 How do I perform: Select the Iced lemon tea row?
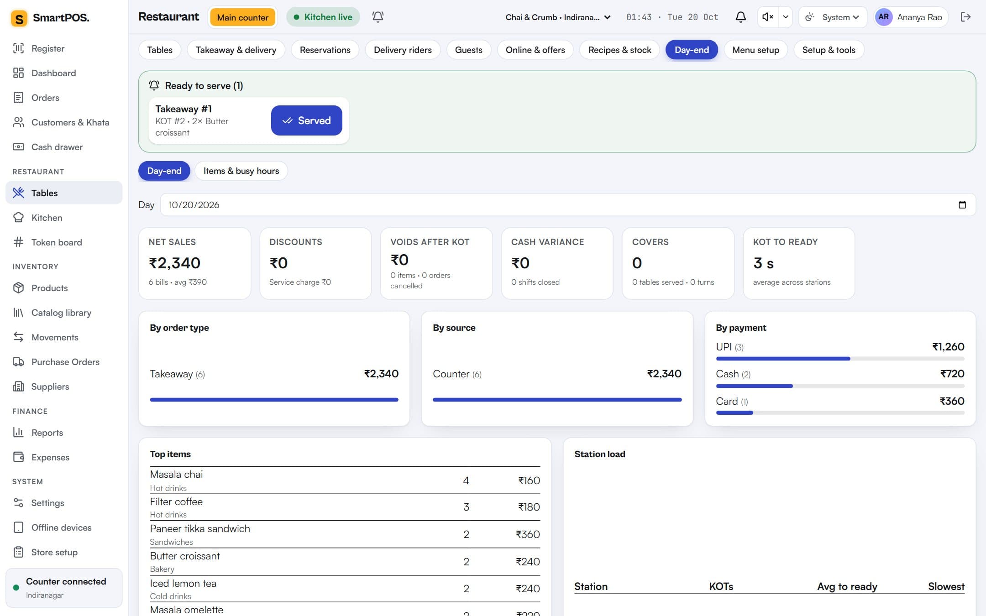(345, 589)
